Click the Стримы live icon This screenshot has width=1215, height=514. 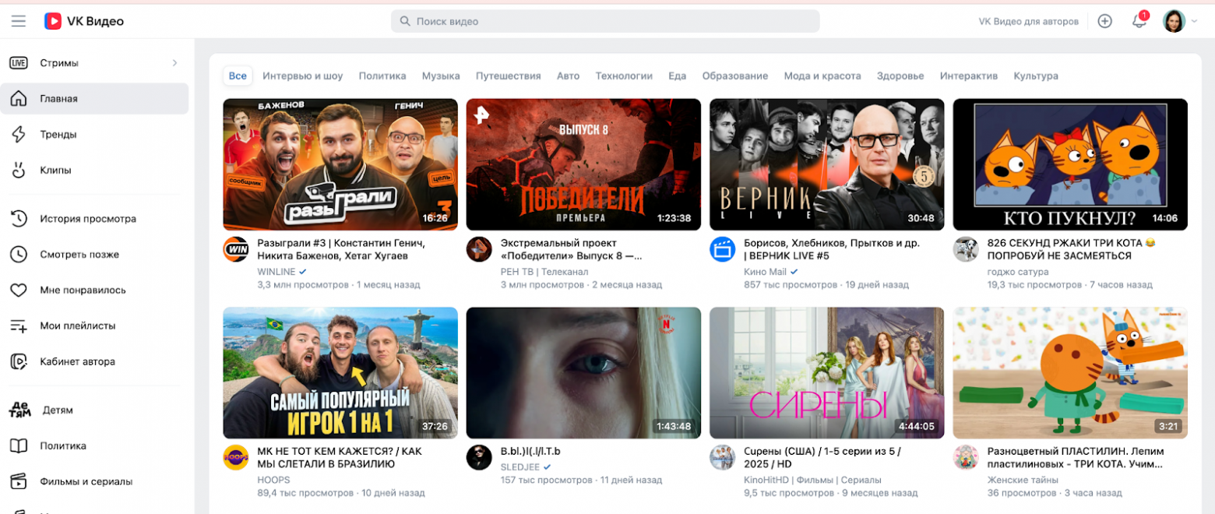pyautogui.click(x=19, y=63)
